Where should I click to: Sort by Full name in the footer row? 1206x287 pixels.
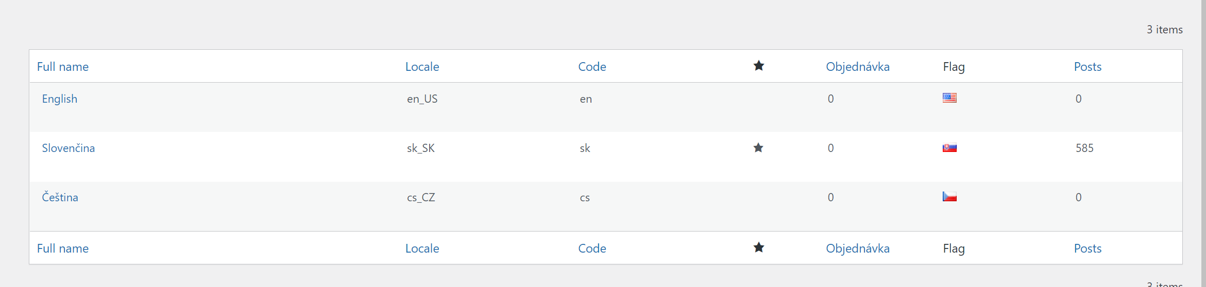[63, 248]
